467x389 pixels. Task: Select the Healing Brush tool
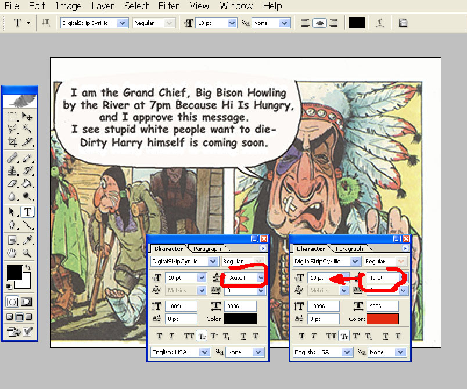point(12,158)
